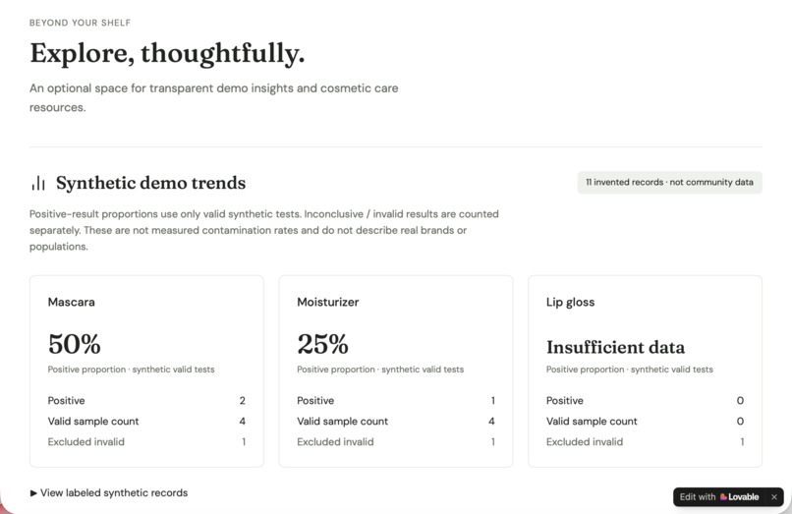Click the 50% positive proportion figure
The width and height of the screenshot is (792, 514).
pos(75,344)
